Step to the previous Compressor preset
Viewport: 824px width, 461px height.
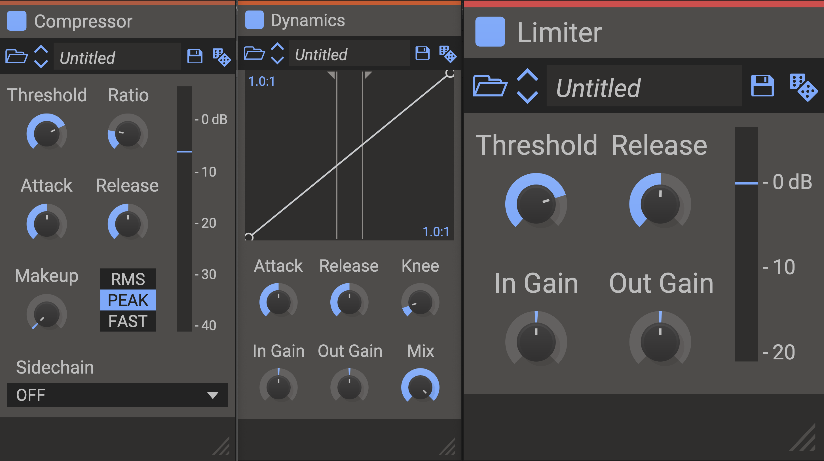pyautogui.click(x=41, y=50)
